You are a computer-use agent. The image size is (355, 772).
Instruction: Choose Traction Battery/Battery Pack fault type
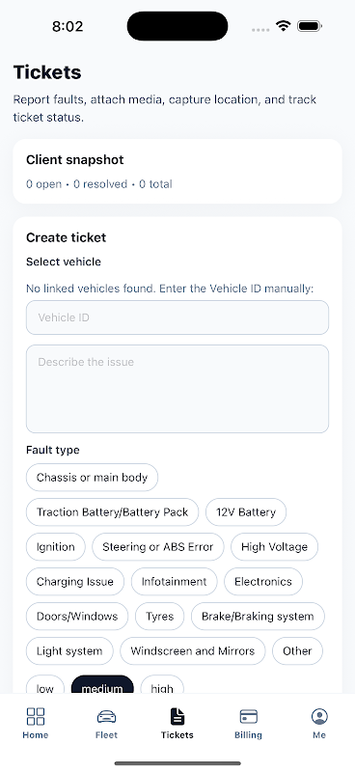pyautogui.click(x=112, y=512)
